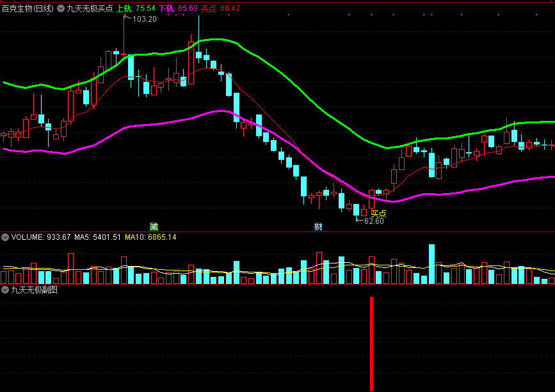Image resolution: width=555 pixels, height=392 pixels.
Task: Select the tallest cyan volume bar
Action: coord(431,264)
